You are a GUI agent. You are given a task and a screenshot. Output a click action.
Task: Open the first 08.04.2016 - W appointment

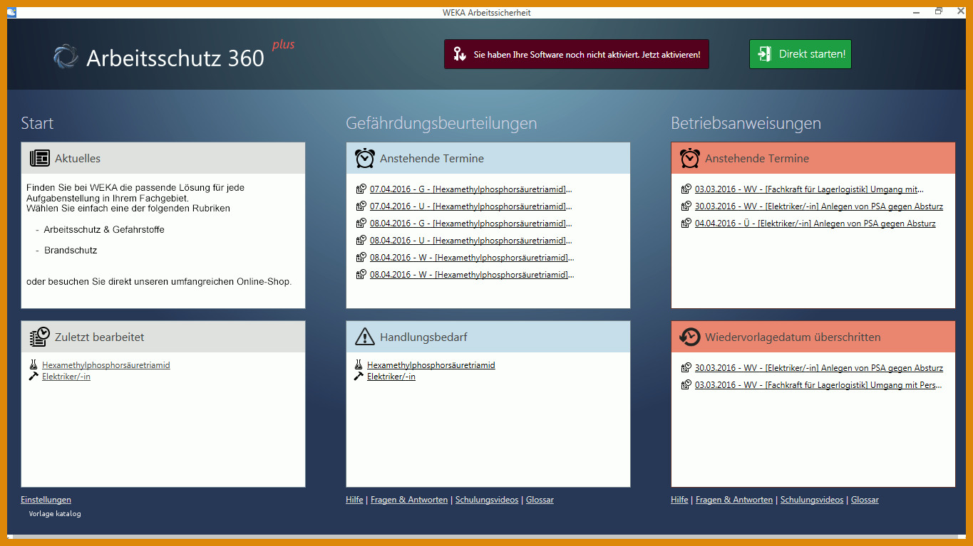472,257
